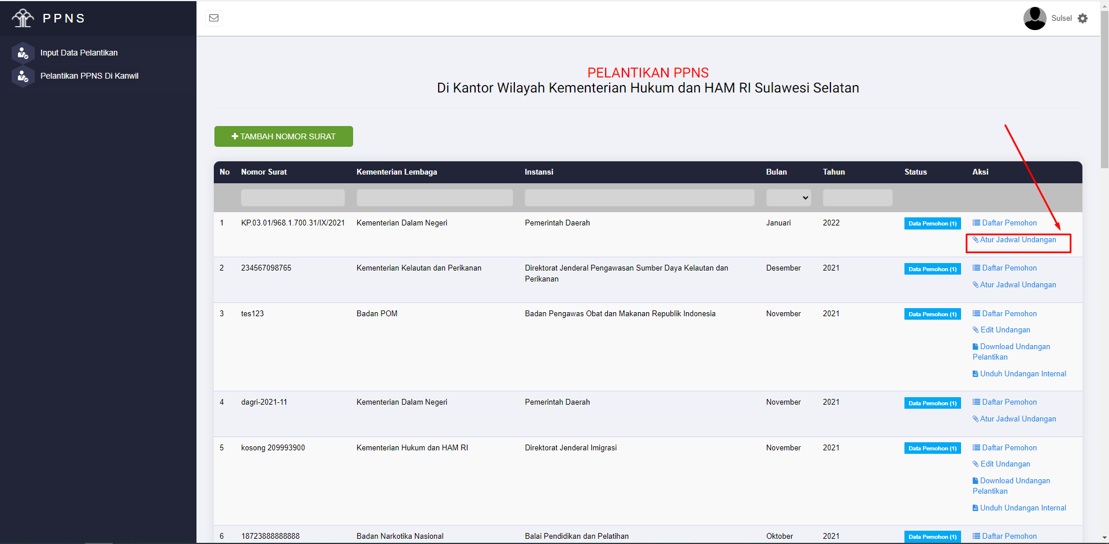Image resolution: width=1109 pixels, height=544 pixels.
Task: Download Undangan Pelantikan for kosong 209993900 row
Action: (1011, 486)
